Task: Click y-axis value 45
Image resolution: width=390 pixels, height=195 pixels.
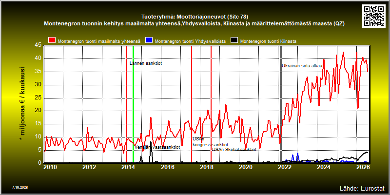Action: click(x=38, y=45)
